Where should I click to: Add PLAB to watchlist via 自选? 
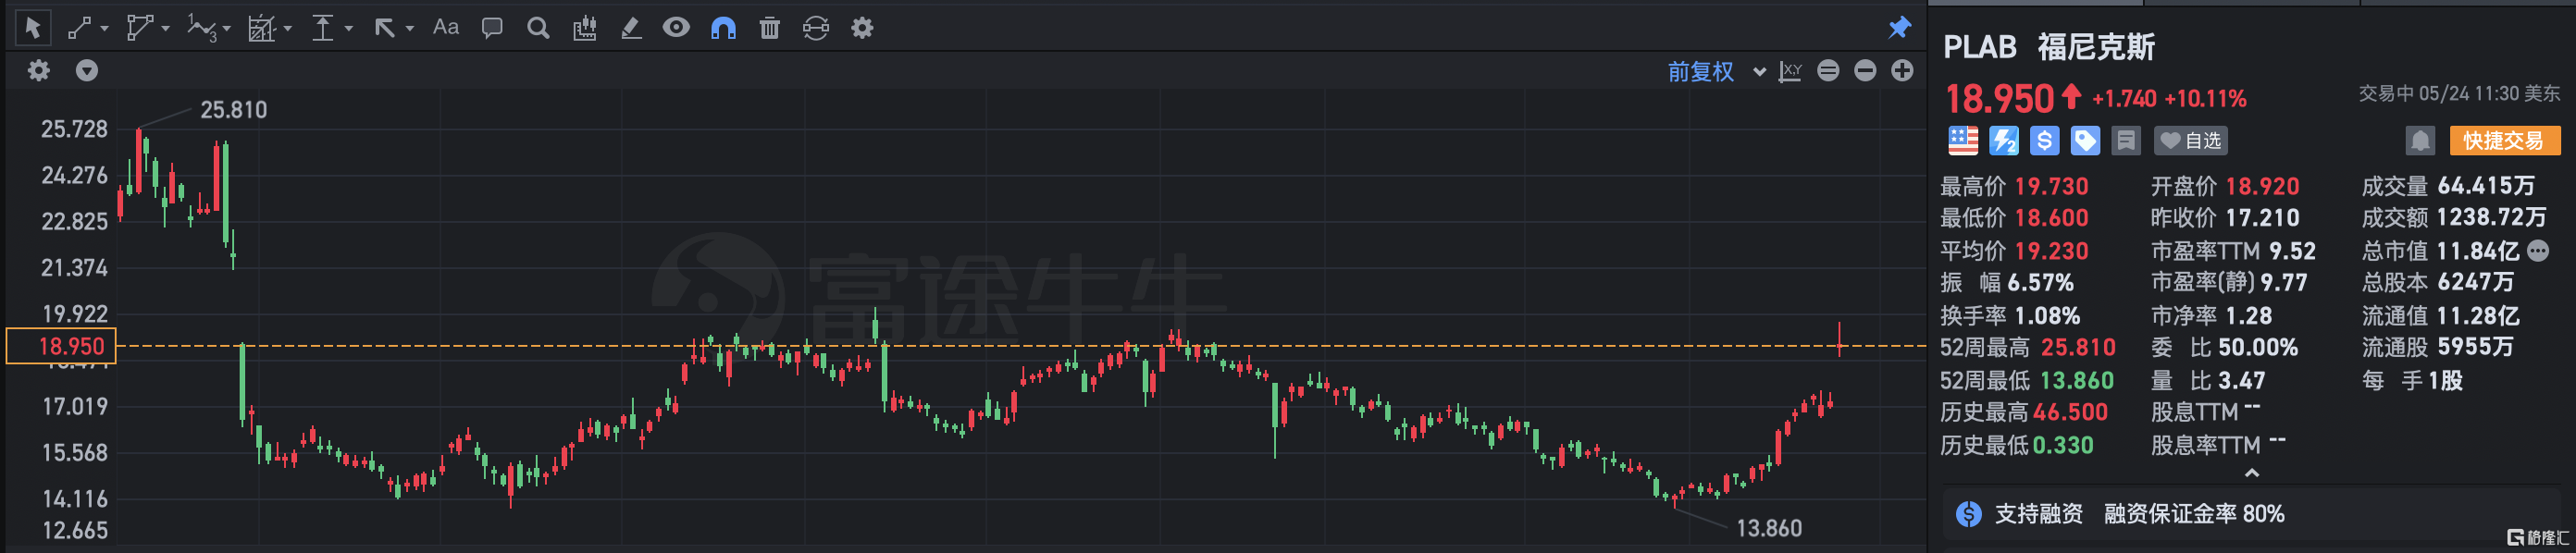pos(2190,141)
